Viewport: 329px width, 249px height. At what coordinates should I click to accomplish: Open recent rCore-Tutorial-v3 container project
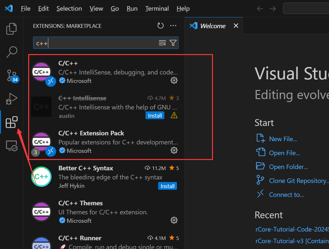click(x=292, y=241)
